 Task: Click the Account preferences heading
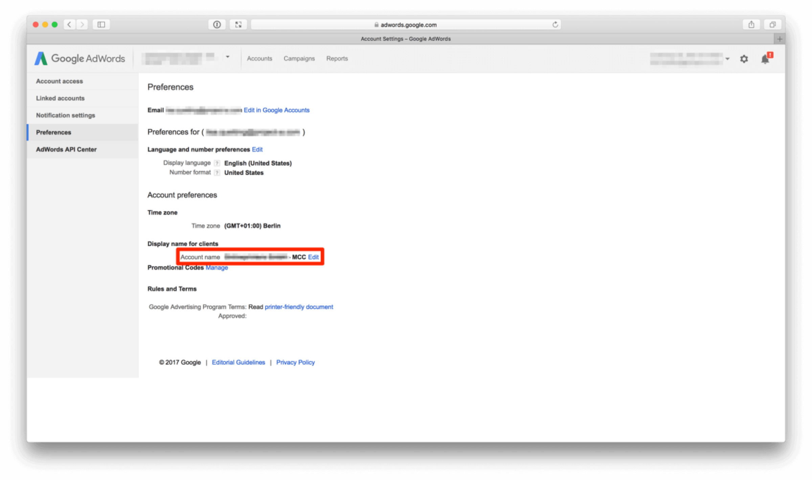pyautogui.click(x=182, y=195)
